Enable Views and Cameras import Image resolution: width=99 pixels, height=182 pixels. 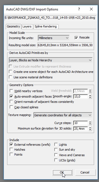(56, 155)
